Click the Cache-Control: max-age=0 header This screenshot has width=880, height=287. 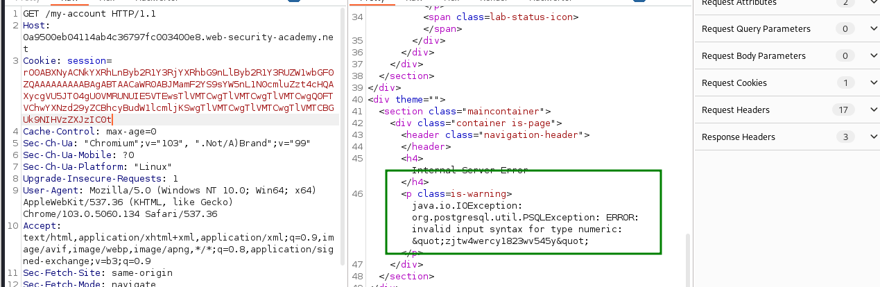[x=90, y=132]
